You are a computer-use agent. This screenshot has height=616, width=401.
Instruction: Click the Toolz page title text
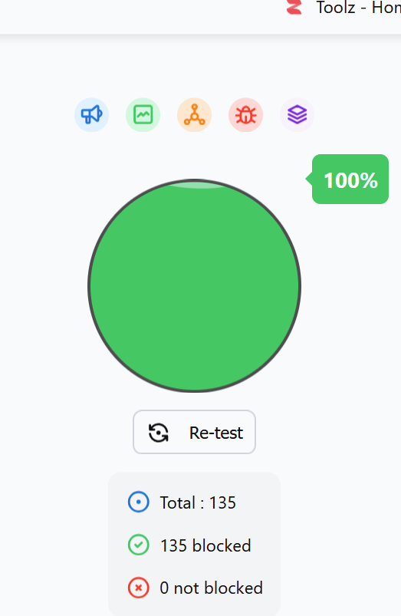[358, 8]
